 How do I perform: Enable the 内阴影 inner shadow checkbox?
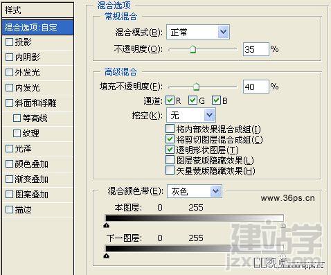9,57
